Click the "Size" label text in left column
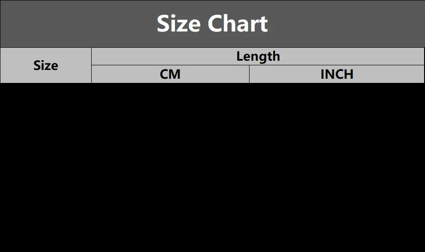Image resolution: width=425 pixels, height=252 pixels. point(46,66)
